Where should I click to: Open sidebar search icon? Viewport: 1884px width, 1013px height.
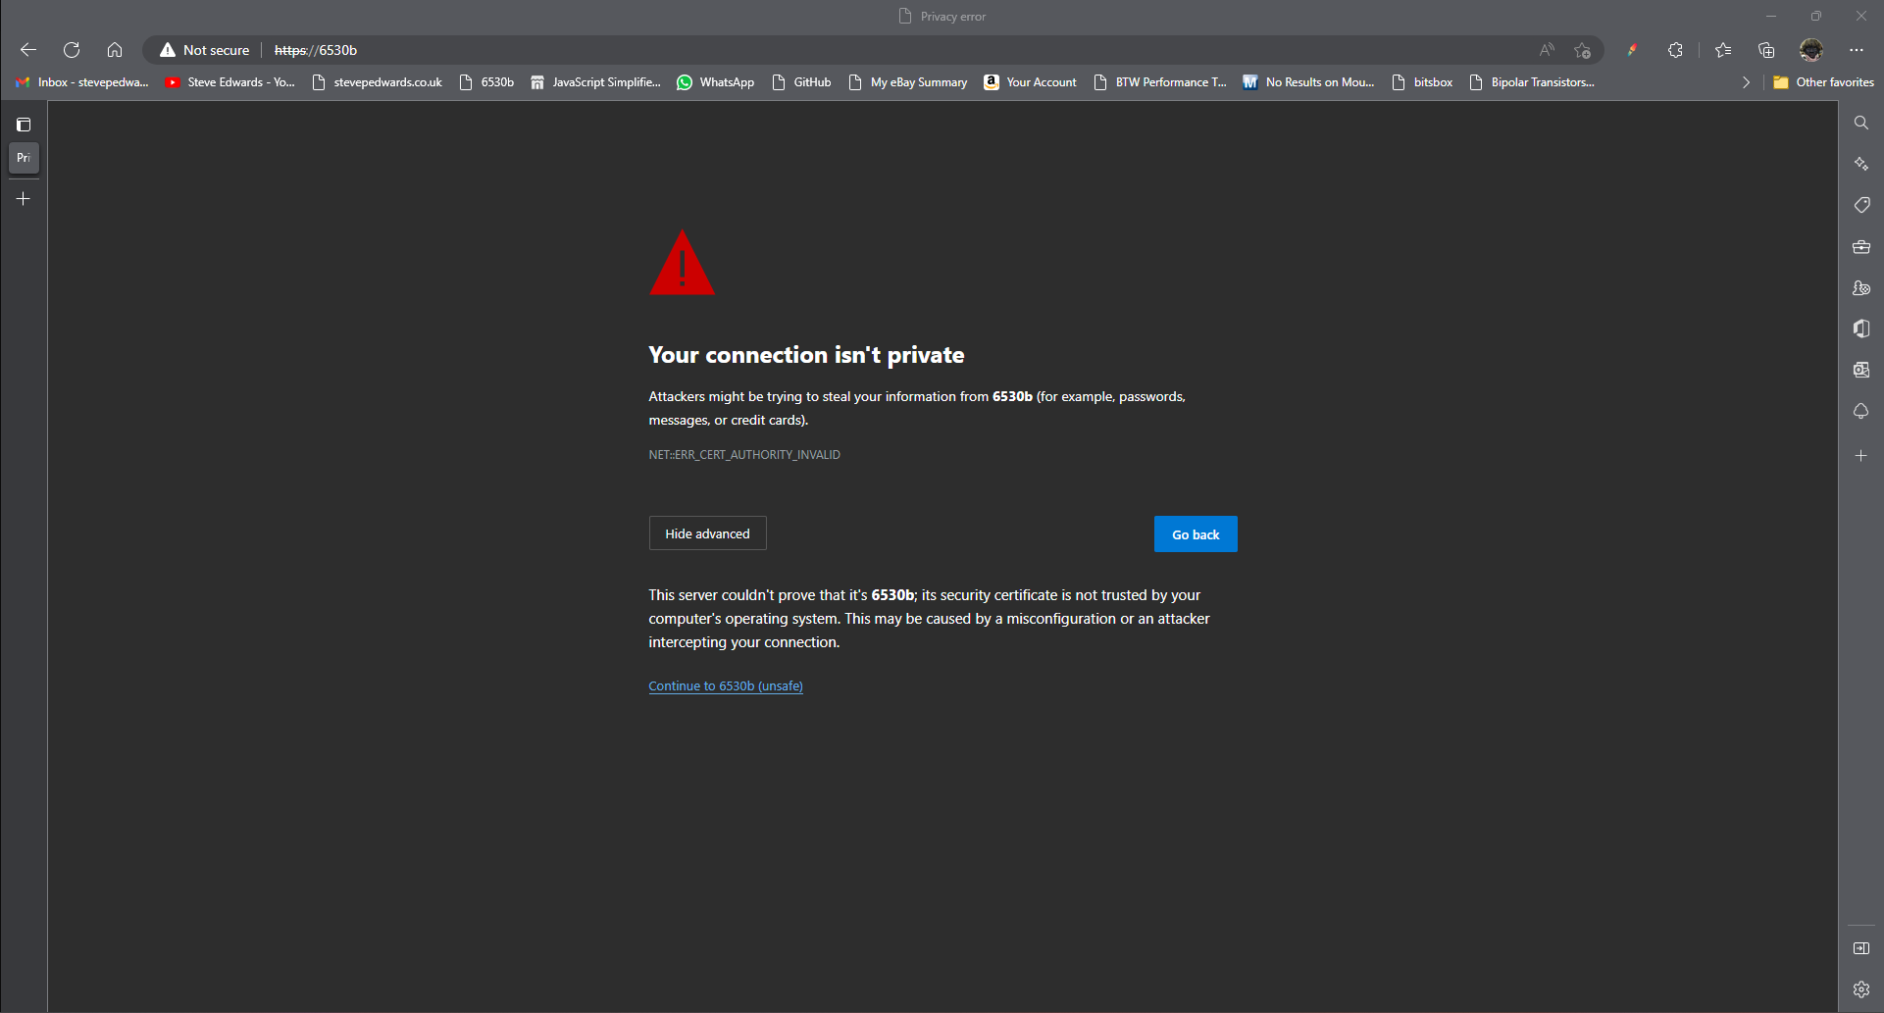[x=1860, y=123]
